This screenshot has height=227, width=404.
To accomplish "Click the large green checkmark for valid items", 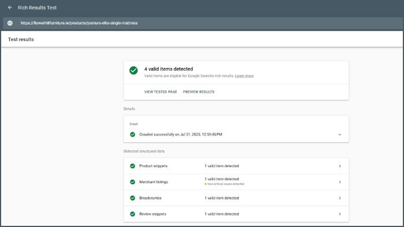I will tap(133, 70).
